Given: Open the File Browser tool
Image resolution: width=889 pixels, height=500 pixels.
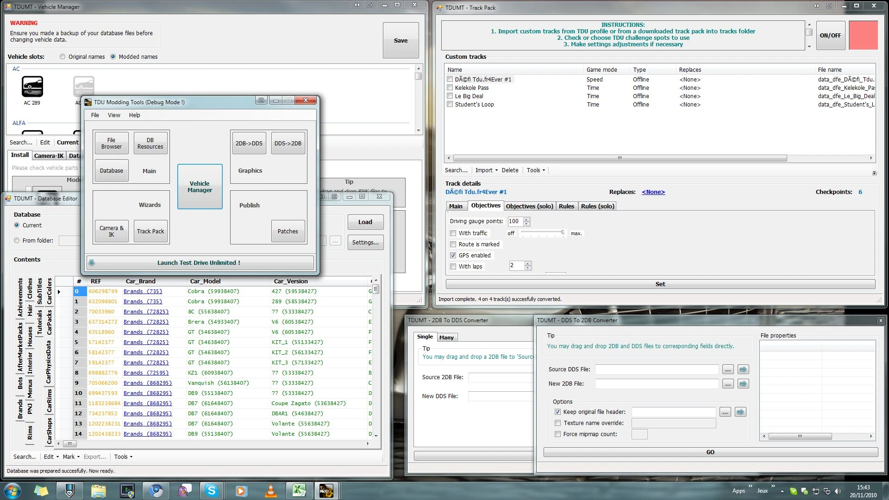Looking at the screenshot, I should tap(111, 143).
